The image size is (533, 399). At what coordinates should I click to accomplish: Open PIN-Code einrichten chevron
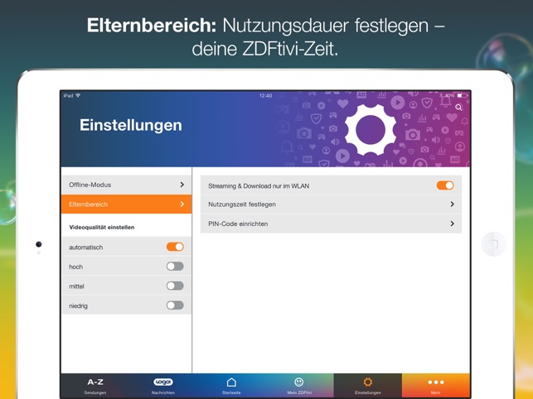point(452,224)
